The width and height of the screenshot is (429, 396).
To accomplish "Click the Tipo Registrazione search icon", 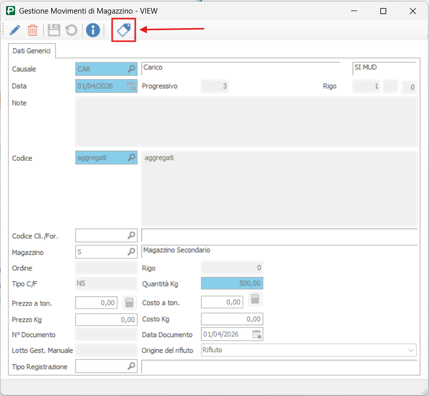I will click(131, 366).
